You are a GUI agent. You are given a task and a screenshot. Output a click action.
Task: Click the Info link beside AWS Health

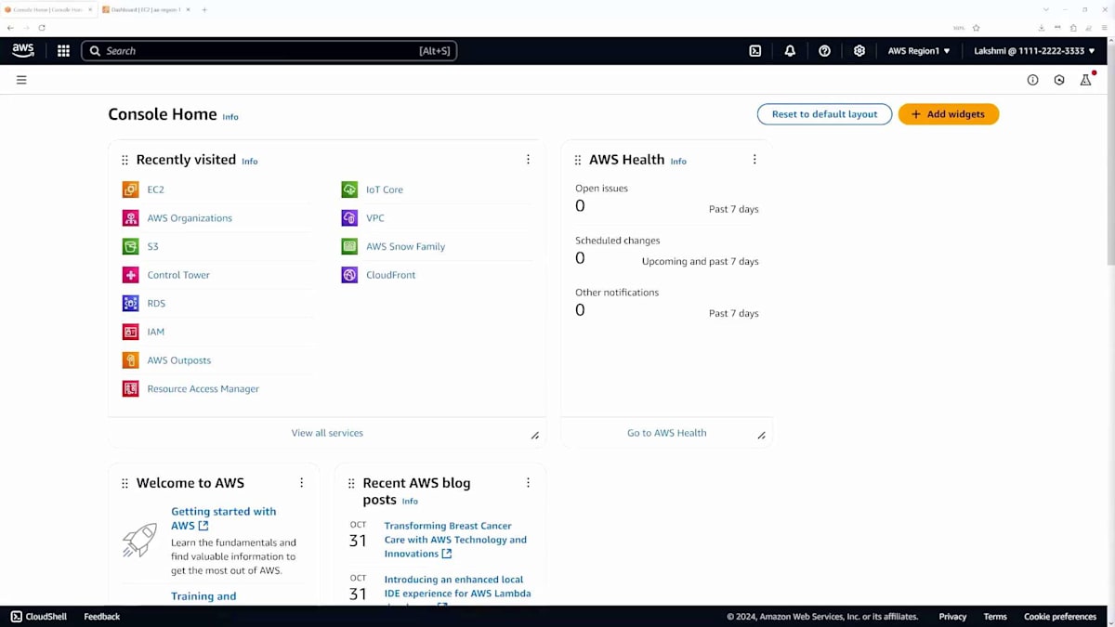point(678,162)
